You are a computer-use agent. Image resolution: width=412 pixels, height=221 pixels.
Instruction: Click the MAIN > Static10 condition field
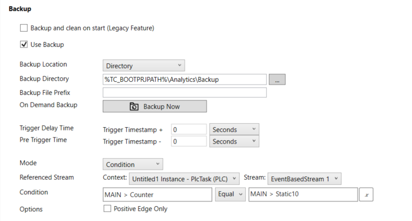(303, 194)
